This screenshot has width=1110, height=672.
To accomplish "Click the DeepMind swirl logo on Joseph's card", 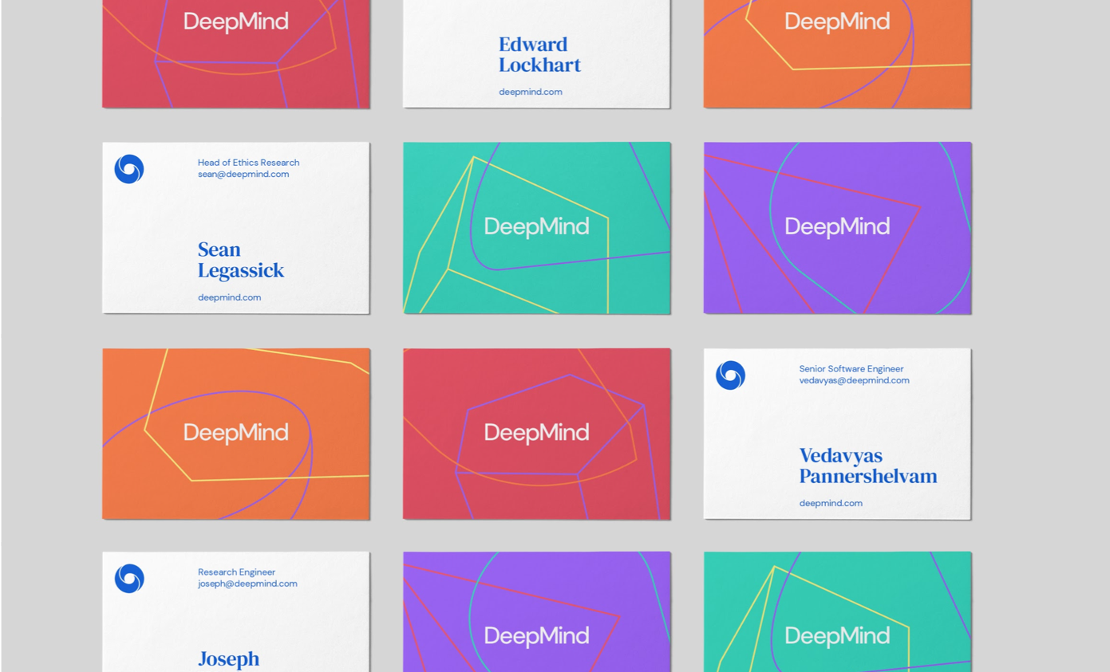I will (x=129, y=578).
